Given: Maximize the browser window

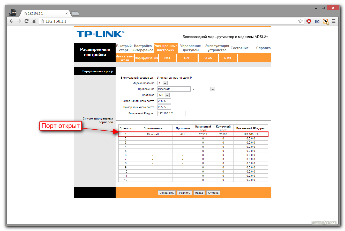Looking at the screenshot, I should [323, 8].
